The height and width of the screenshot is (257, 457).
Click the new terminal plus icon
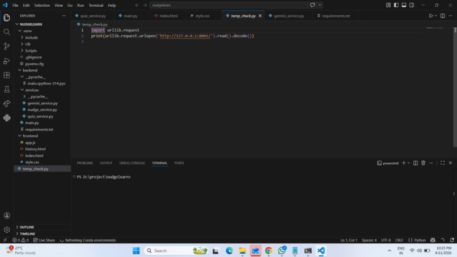tap(404, 163)
